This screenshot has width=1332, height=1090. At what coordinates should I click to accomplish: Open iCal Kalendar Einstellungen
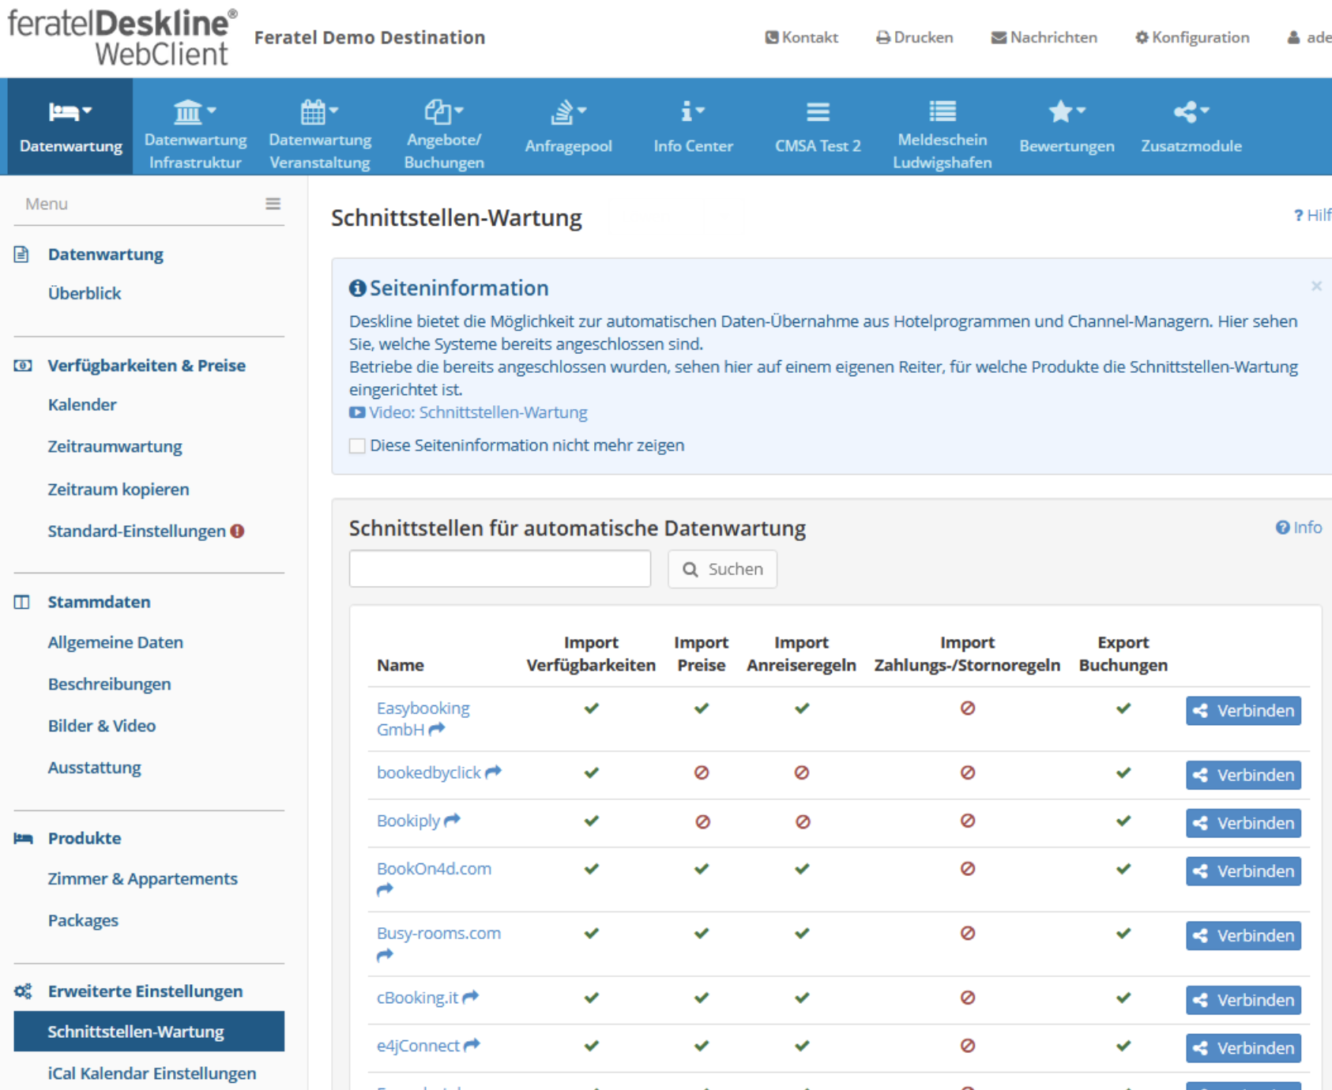[152, 1073]
